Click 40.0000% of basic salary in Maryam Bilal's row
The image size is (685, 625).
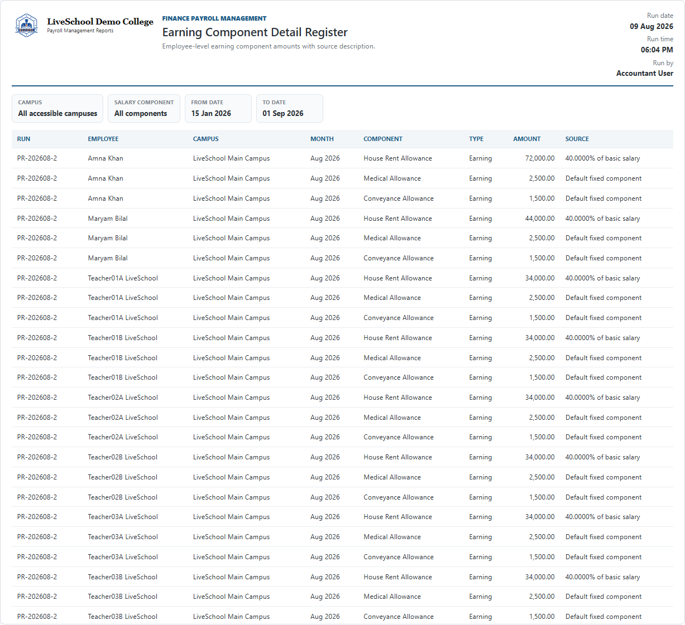click(x=602, y=219)
